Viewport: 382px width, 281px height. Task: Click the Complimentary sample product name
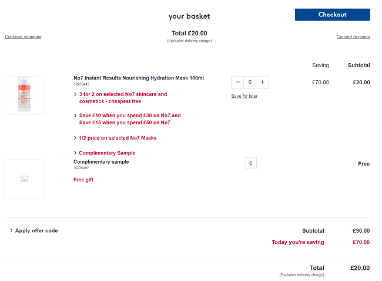101,162
